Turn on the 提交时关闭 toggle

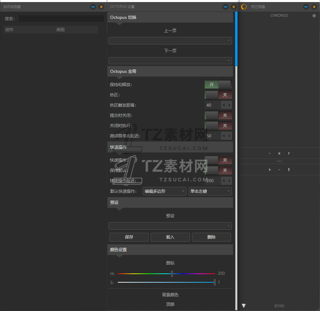click(x=218, y=116)
